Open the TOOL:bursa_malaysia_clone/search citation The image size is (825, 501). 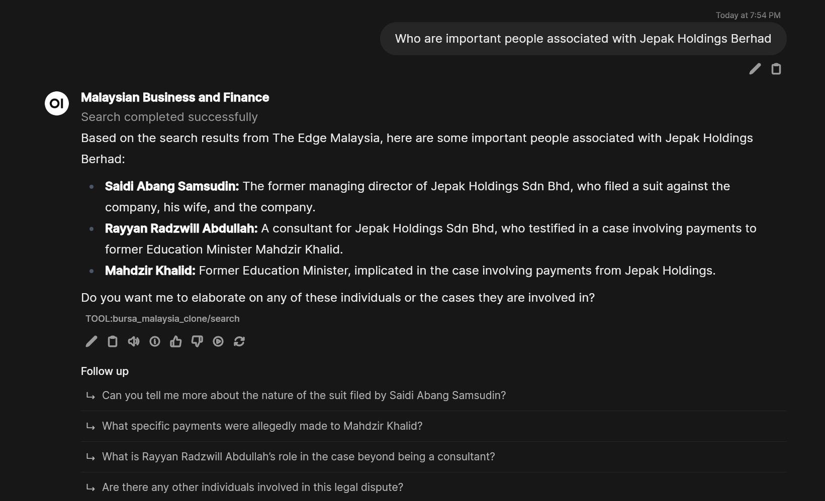(162, 319)
